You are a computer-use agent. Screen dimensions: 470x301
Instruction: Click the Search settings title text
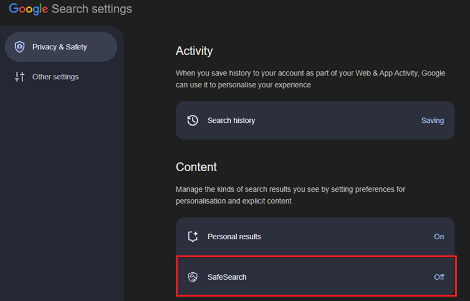click(92, 9)
